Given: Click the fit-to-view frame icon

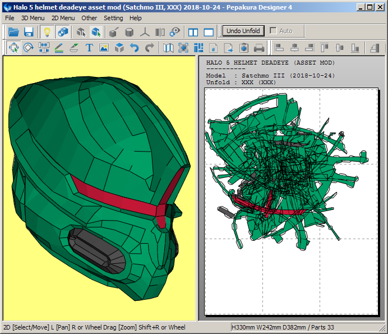Looking at the screenshot, I should (x=183, y=48).
